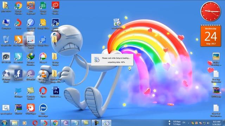Click the red analog clock gadget
This screenshot has width=225, height=126.
point(211,12)
